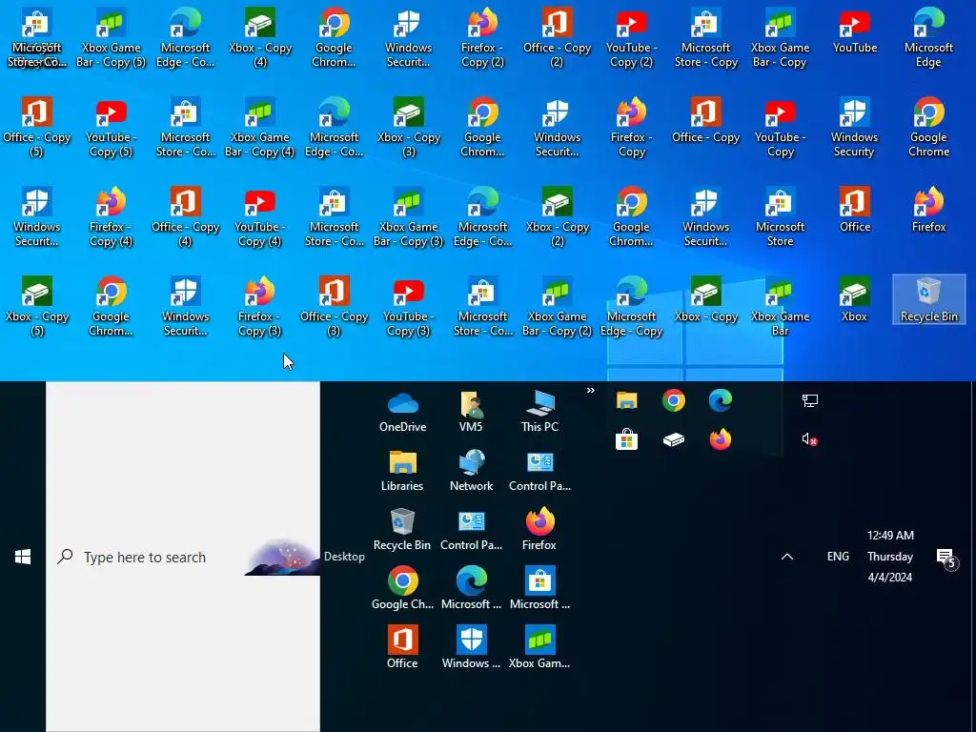Open the ENG input language switcher
This screenshot has width=976, height=732.
[838, 557]
